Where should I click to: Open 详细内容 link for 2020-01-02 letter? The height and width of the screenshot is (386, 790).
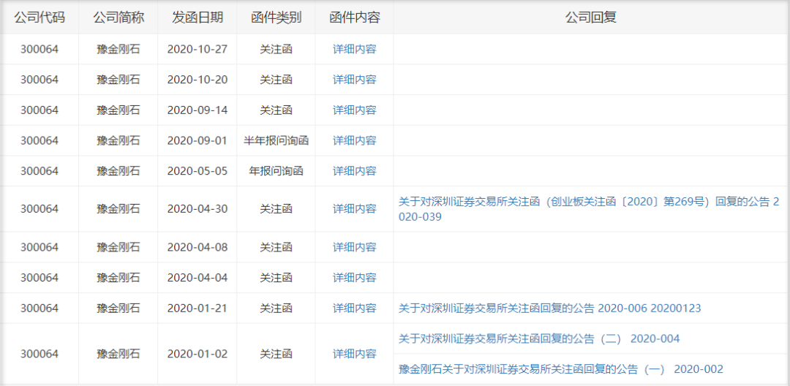tap(354, 354)
